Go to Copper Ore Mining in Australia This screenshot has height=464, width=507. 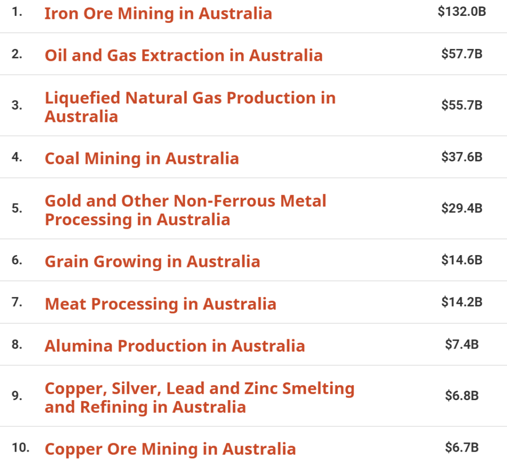coord(170,449)
